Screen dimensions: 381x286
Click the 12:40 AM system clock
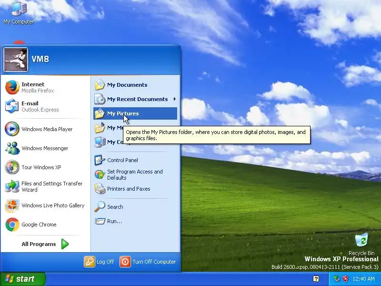point(363,279)
